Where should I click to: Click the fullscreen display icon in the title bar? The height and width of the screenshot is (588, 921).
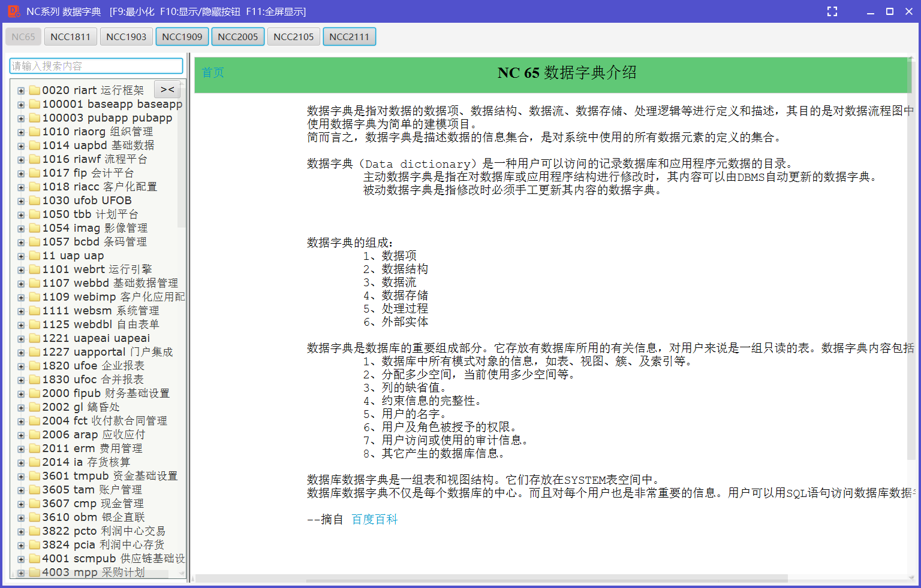(832, 11)
